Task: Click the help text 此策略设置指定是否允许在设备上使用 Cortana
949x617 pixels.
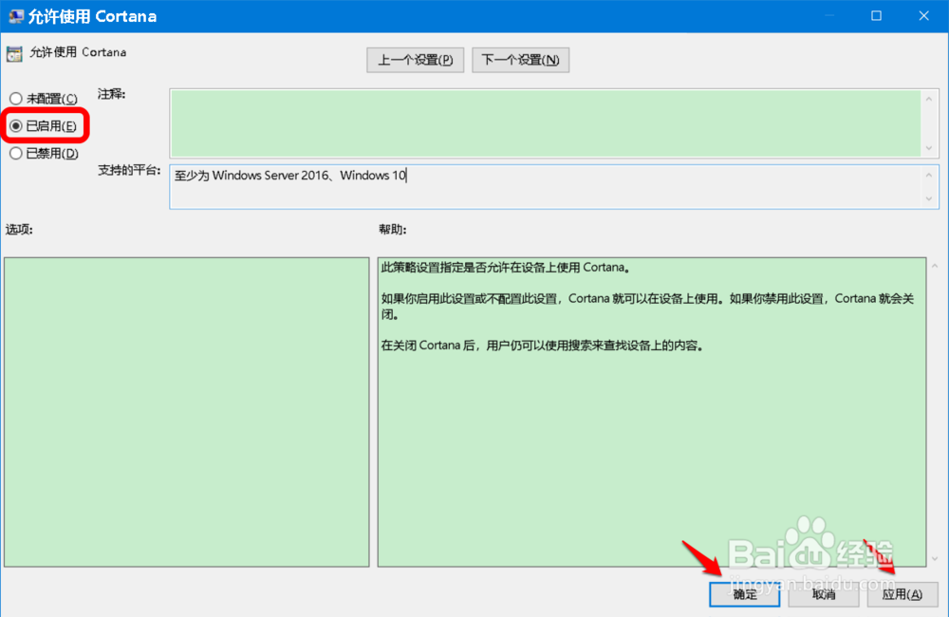Action: 506,267
